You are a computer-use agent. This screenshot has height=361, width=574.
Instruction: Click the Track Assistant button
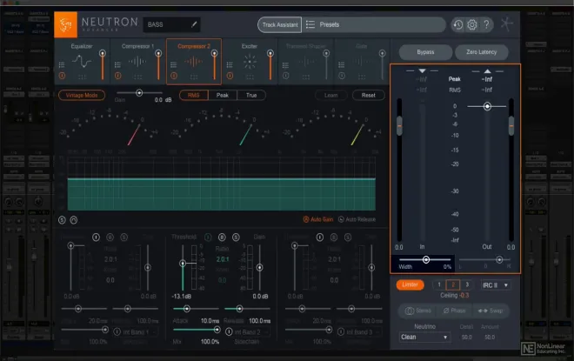(x=280, y=24)
